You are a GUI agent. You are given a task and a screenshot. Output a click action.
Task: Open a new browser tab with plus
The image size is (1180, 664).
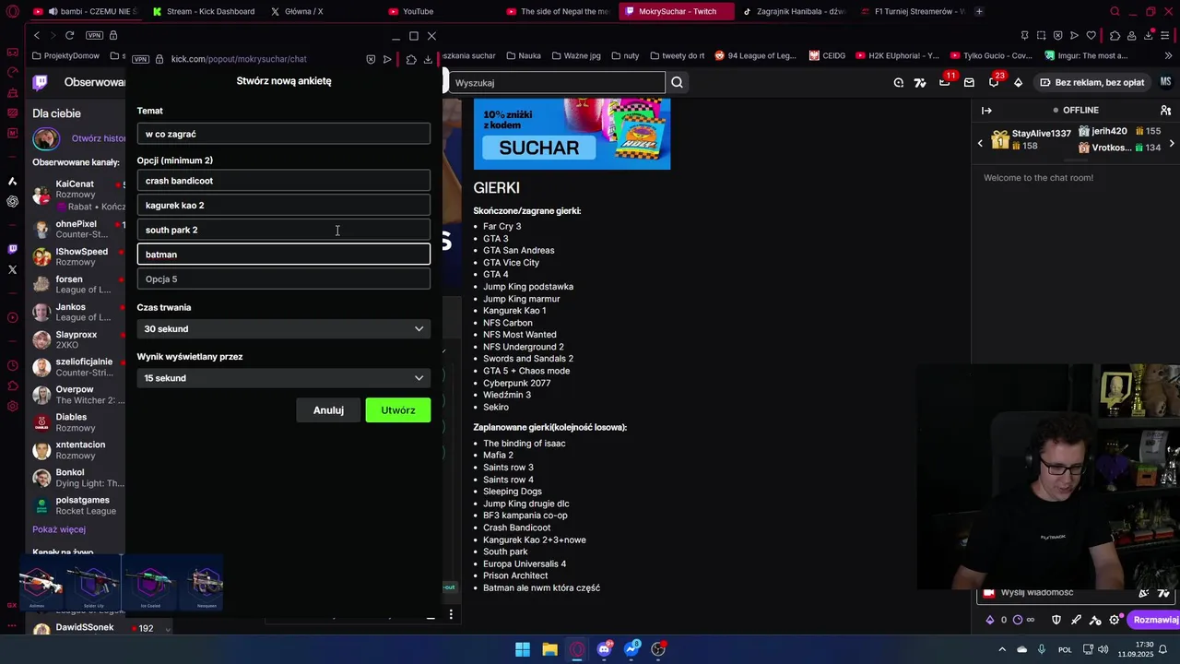point(979,12)
